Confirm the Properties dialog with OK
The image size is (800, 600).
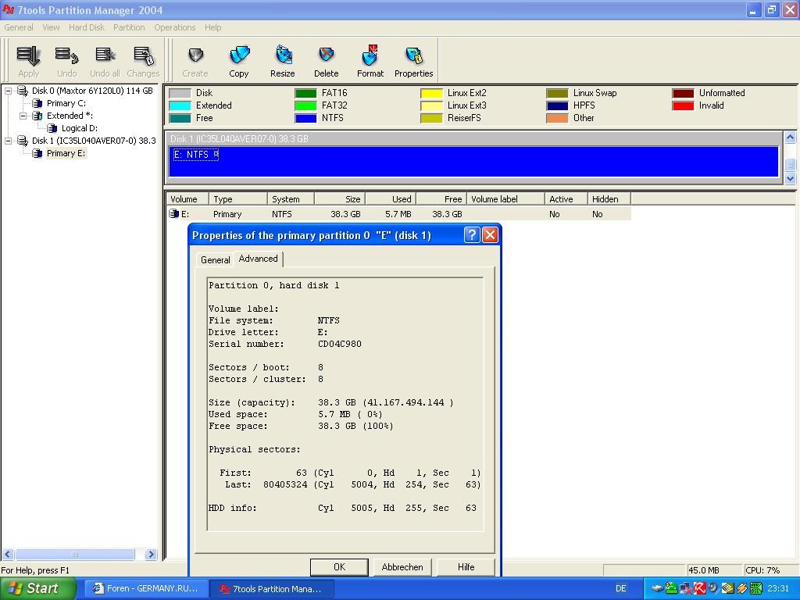tap(339, 567)
